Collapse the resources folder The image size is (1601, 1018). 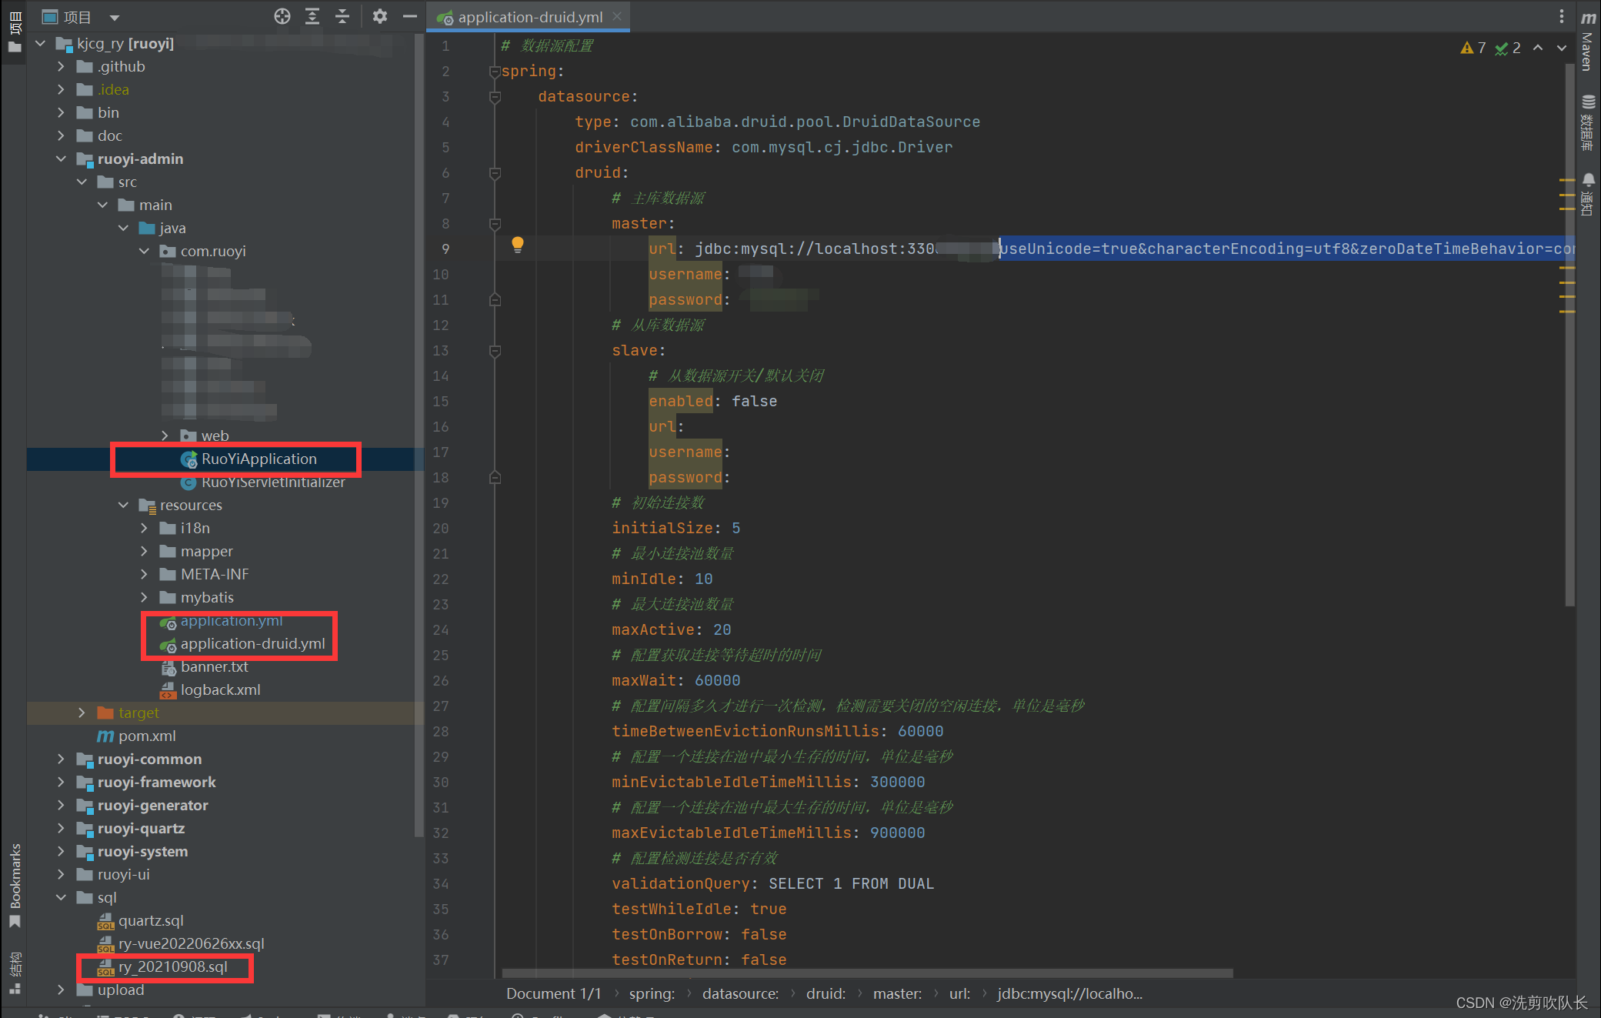[124, 506]
